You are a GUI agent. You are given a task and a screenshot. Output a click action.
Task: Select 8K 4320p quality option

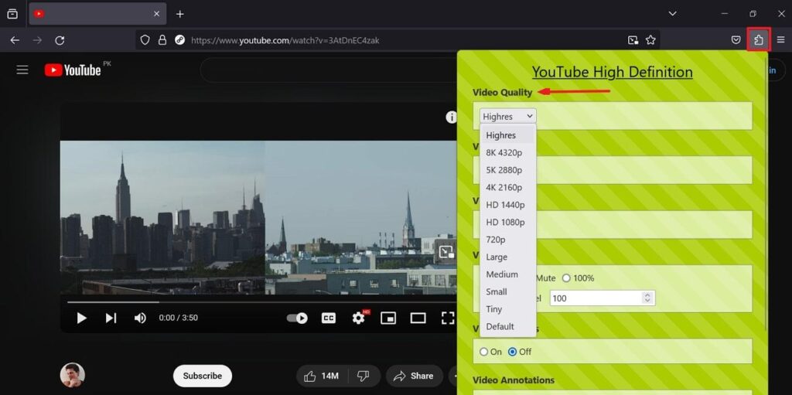[507, 152]
